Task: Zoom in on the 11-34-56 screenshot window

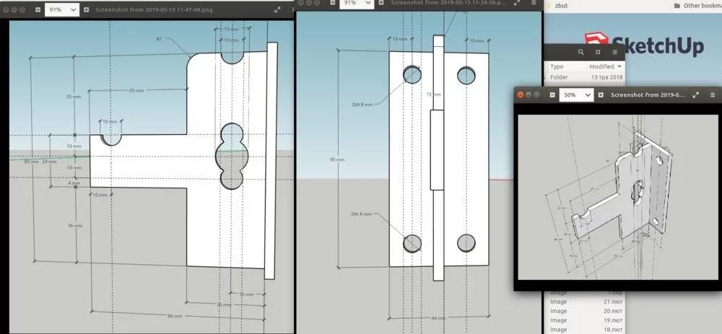Action: (380, 3)
